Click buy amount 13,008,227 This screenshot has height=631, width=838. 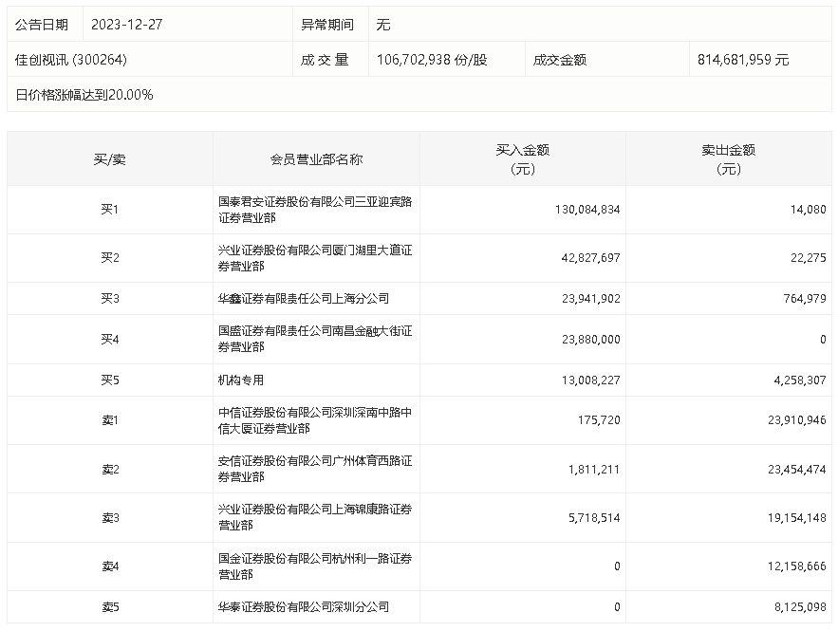(590, 380)
